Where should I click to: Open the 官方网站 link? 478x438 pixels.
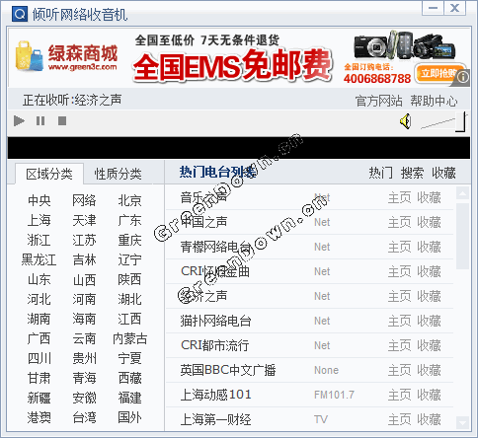378,101
